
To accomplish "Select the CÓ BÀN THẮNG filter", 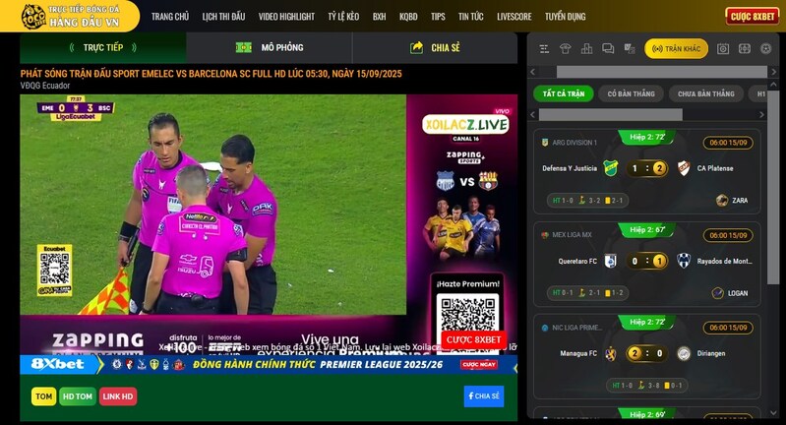I will pos(632,93).
